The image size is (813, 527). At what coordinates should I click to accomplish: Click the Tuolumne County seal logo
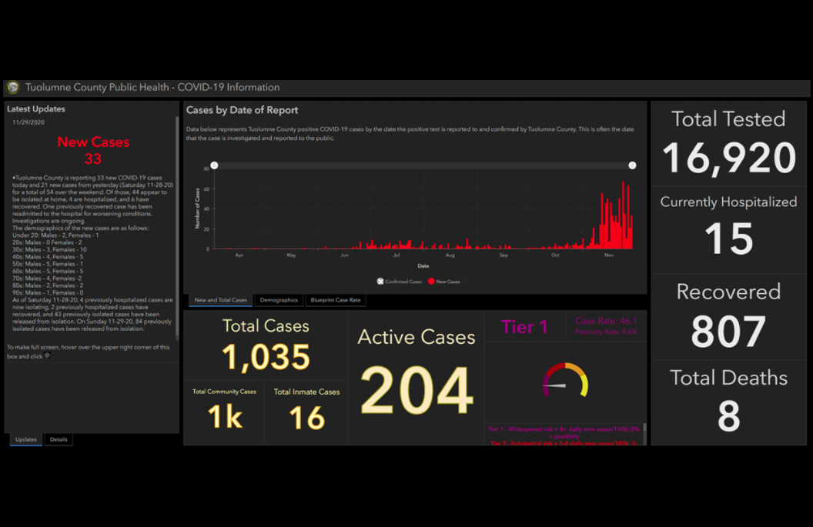(x=13, y=88)
